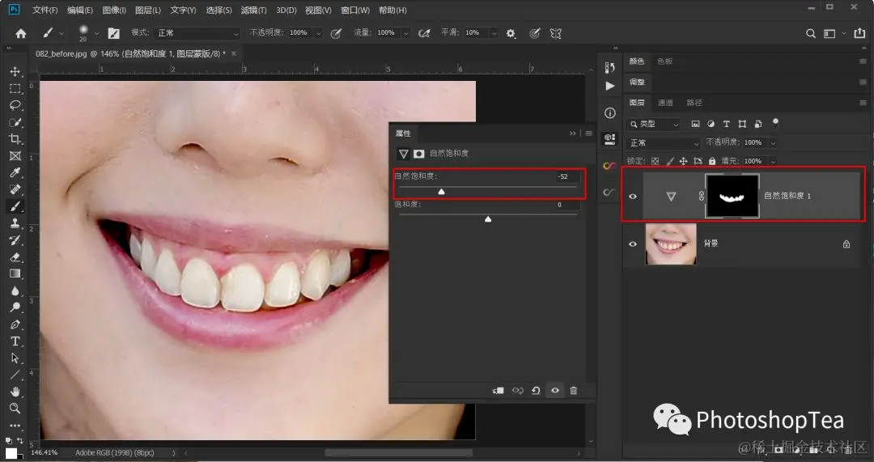The width and height of the screenshot is (874, 462).
Task: Hide the 自然饱和度 1 layer
Action: click(633, 196)
